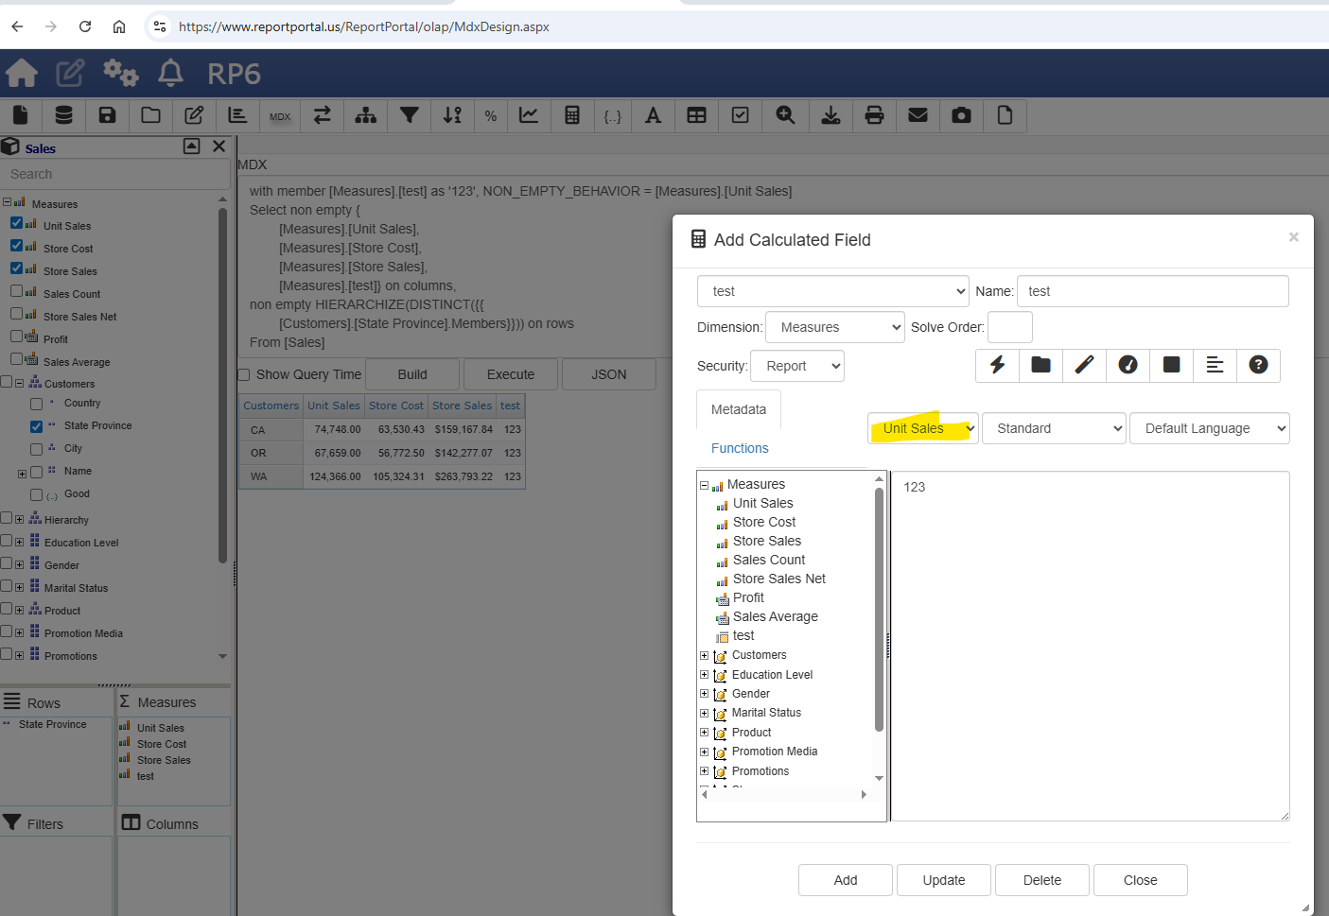Check the Profit measure checkbox
The width and height of the screenshot is (1329, 916).
click(x=17, y=337)
